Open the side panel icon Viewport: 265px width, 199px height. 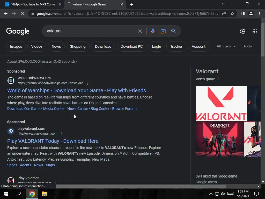click(x=243, y=13)
